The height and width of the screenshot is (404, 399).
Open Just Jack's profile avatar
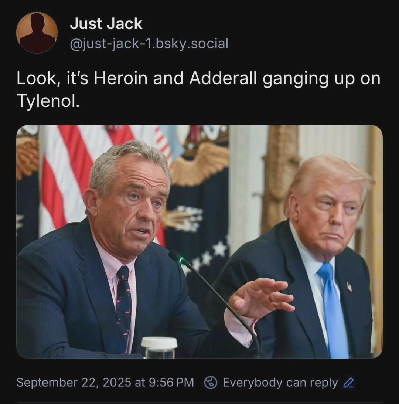coord(37,33)
